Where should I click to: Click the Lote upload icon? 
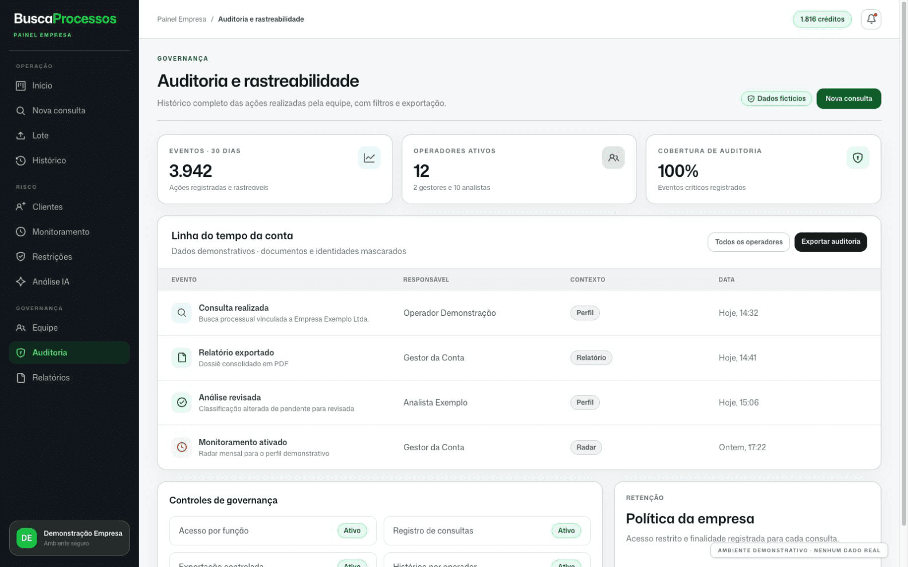pos(21,136)
